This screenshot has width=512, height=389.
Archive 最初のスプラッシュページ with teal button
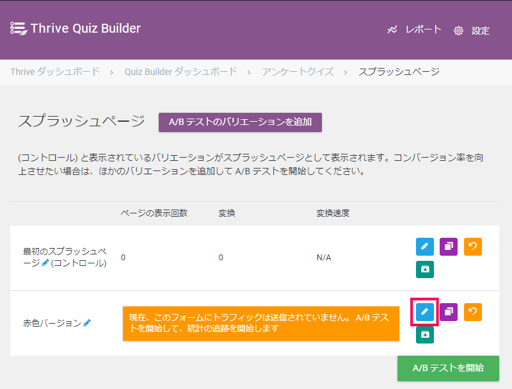click(424, 269)
